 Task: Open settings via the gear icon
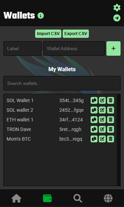tap(117, 8)
